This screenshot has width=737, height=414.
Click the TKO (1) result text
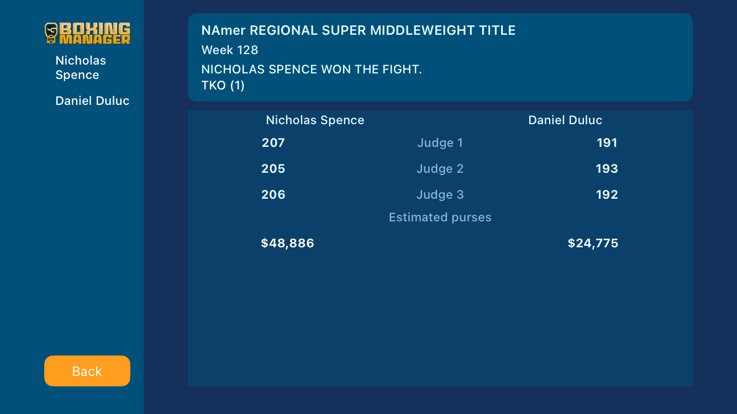[223, 86]
